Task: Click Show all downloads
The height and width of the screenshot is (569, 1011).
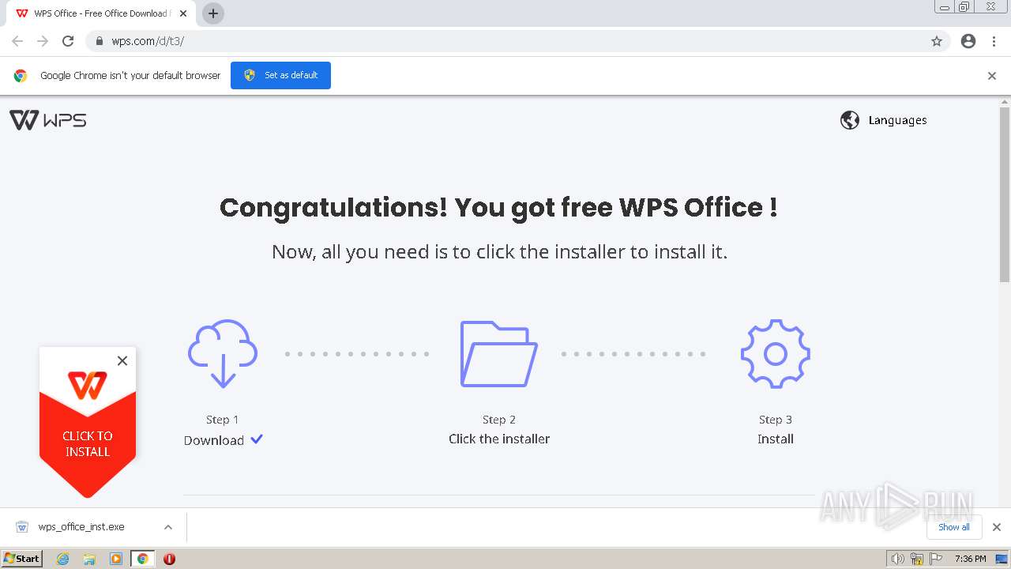Action: pyautogui.click(x=953, y=527)
